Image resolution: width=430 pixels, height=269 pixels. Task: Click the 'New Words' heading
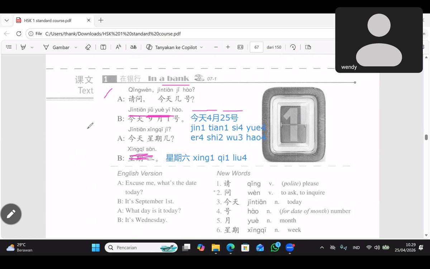[x=234, y=173]
